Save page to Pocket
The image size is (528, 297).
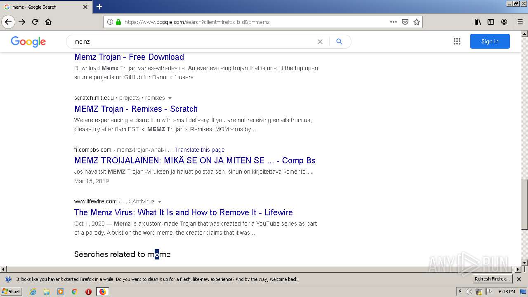click(405, 22)
